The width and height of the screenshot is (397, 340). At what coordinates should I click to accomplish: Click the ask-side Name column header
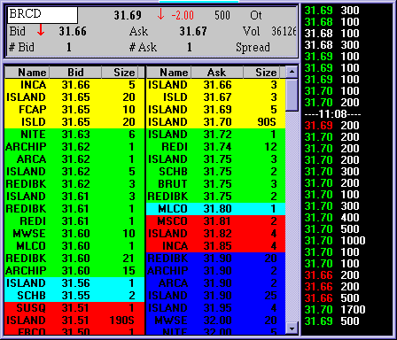[169, 73]
